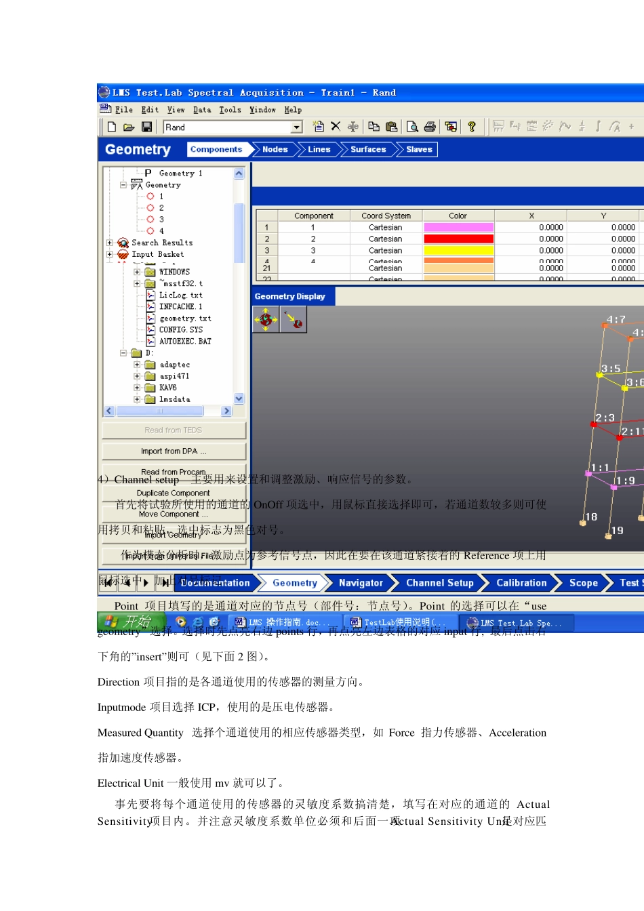Screen dimensions: 644x911
Task: Open Print Preview from the toolbar
Action: coord(412,126)
